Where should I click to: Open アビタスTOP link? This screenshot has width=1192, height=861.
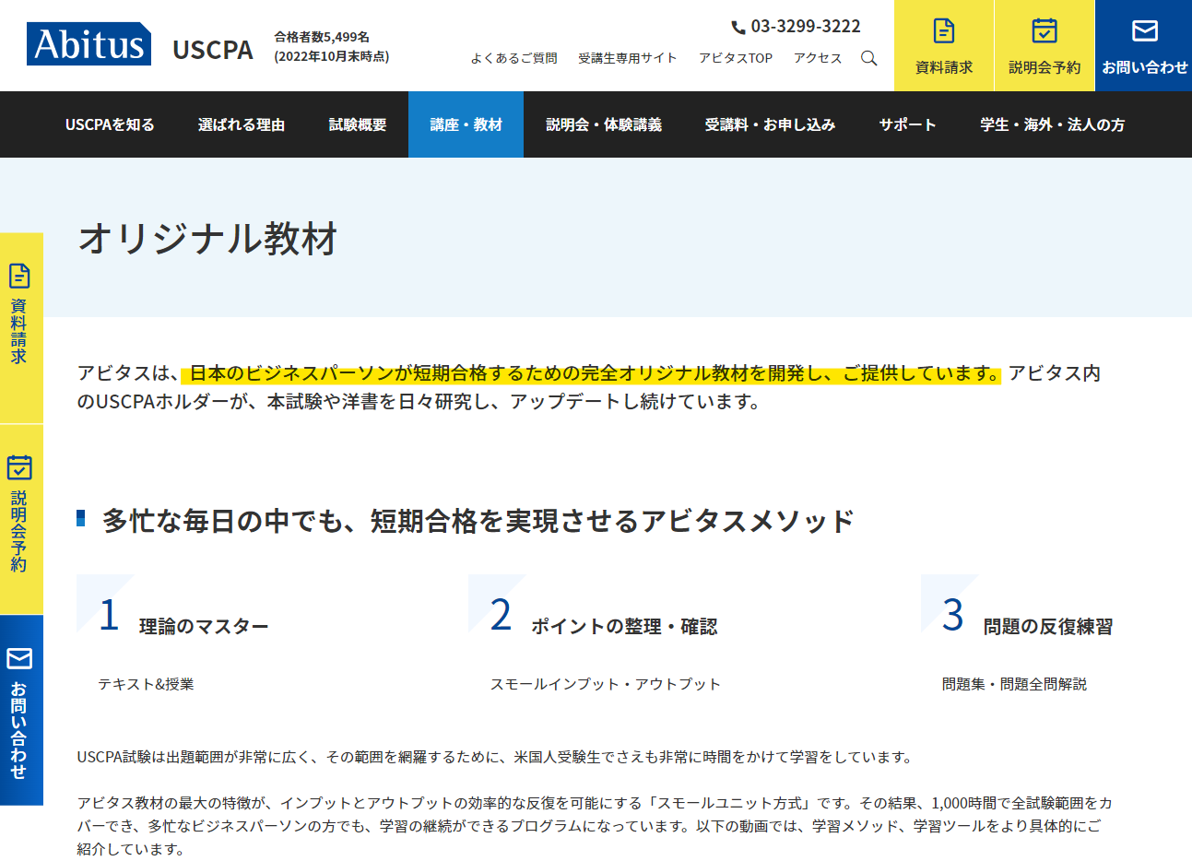click(x=736, y=58)
